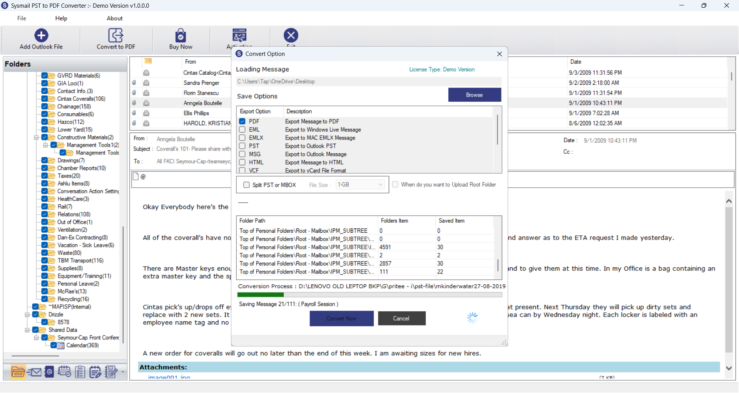The height and width of the screenshot is (393, 739).
Task: Click the up arrow of the preview scrollbar
Action: coord(729,201)
